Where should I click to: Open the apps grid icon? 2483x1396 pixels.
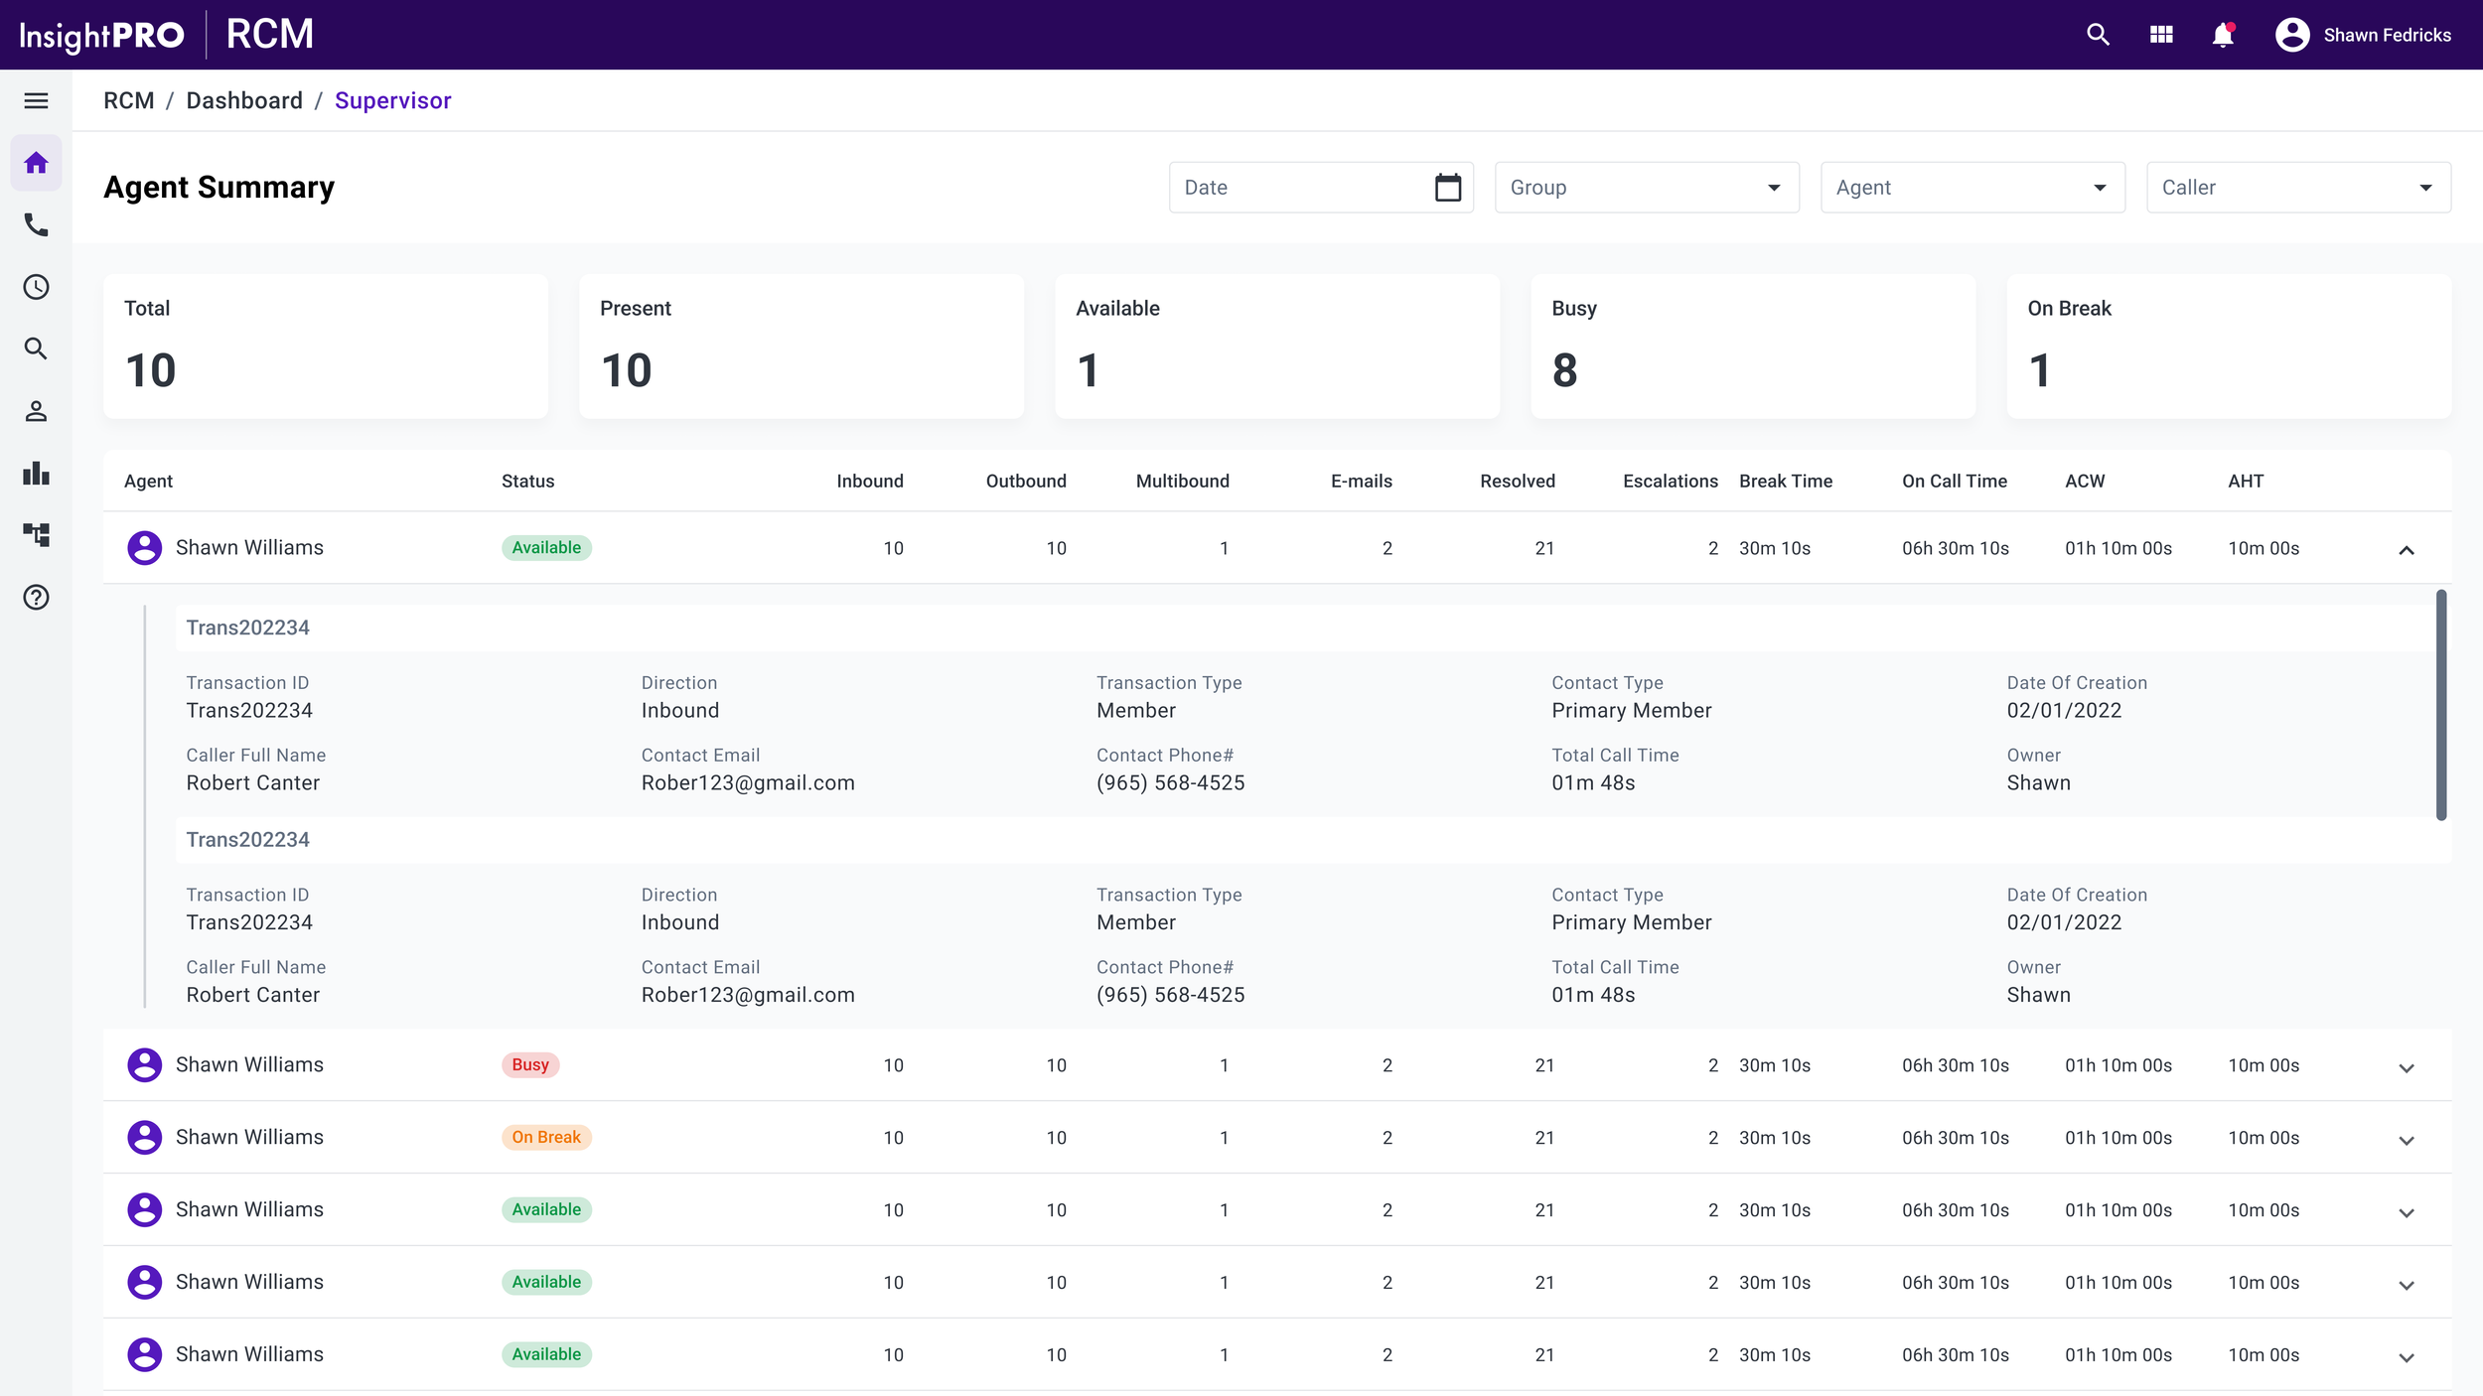[x=2161, y=35]
